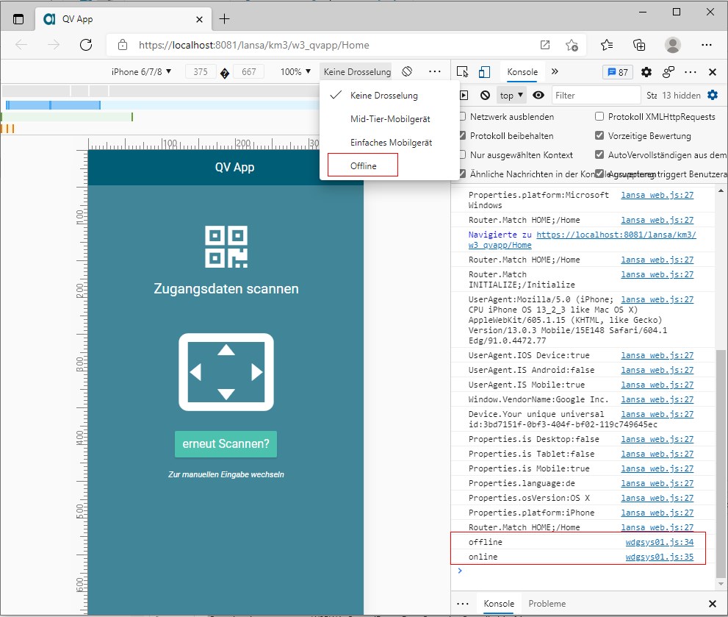Click the eye live expression icon
Screen dimensions: 728x617
pyautogui.click(x=538, y=96)
